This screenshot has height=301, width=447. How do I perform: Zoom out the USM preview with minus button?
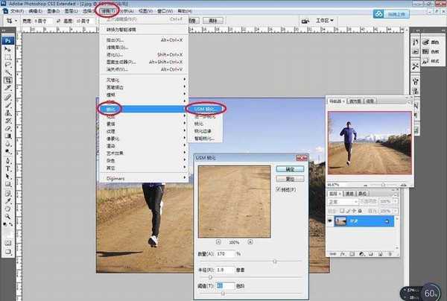pos(218,242)
